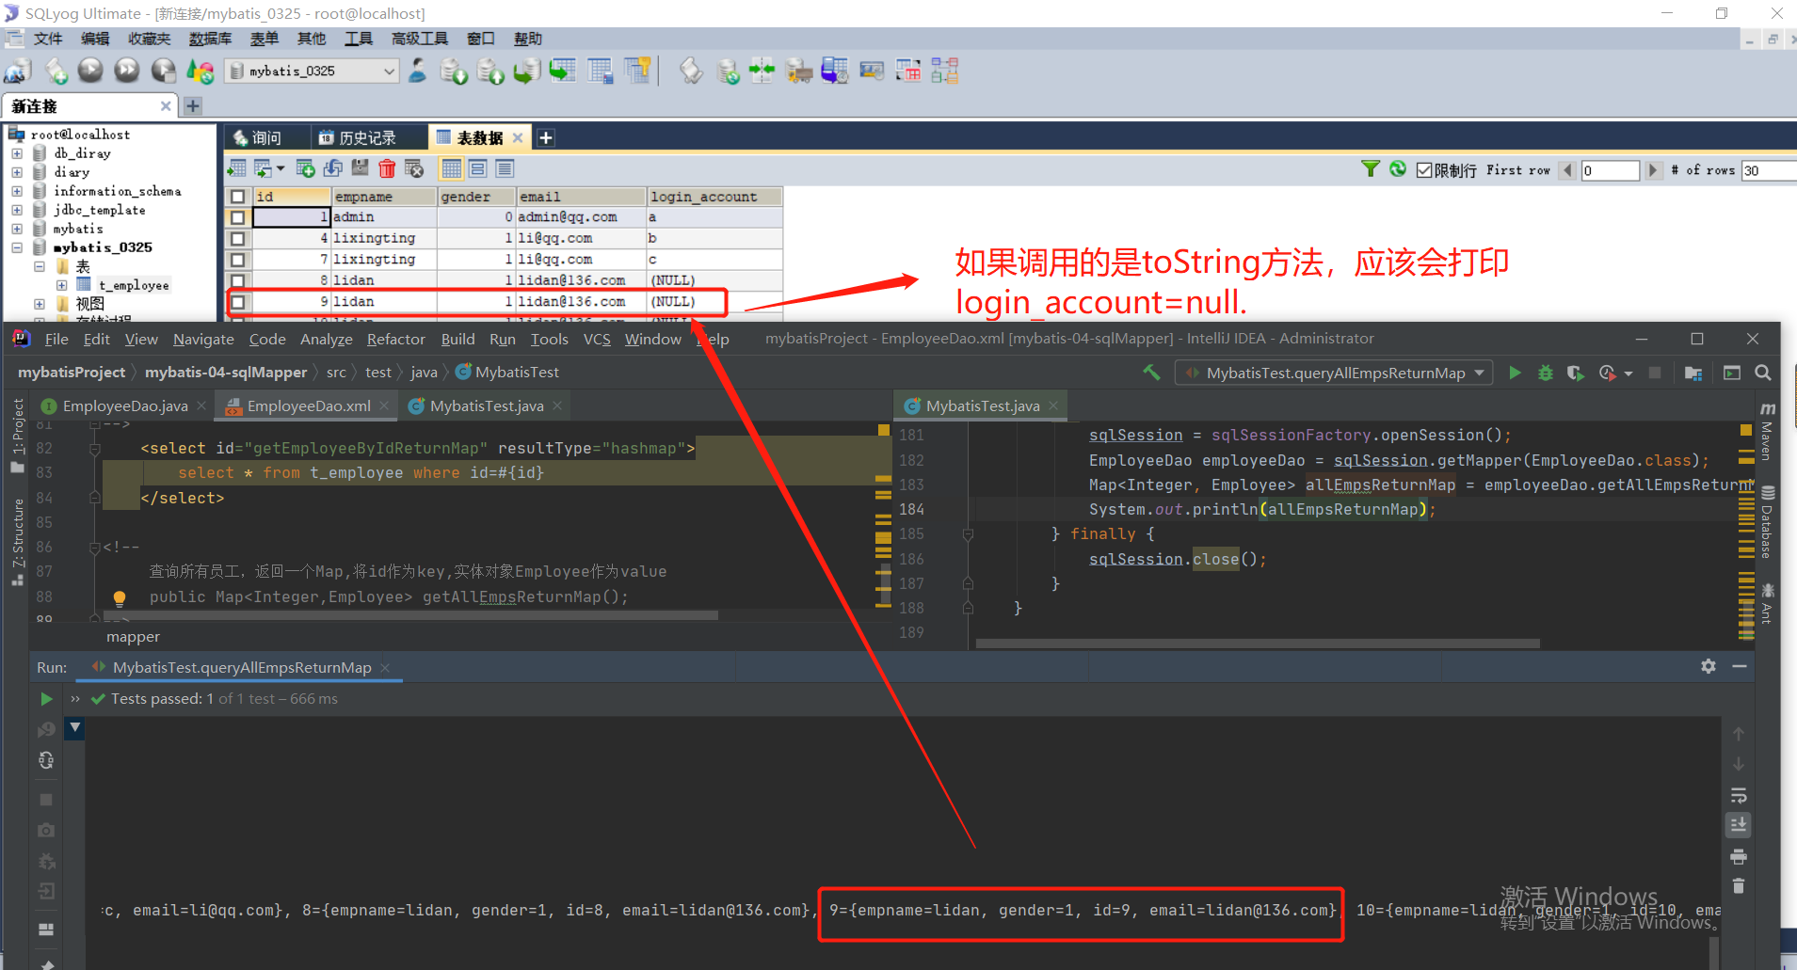Image resolution: width=1797 pixels, height=970 pixels.
Task: Switch to EmployeeDao.java editor tab
Action: click(125, 405)
